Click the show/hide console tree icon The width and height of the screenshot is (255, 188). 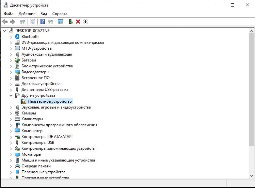tap(23, 22)
